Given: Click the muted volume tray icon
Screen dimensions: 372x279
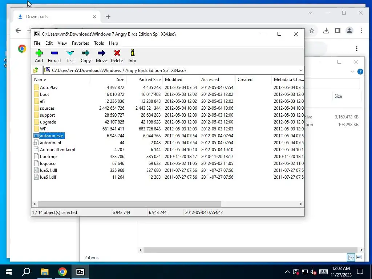Looking at the screenshot, I should (313, 272).
